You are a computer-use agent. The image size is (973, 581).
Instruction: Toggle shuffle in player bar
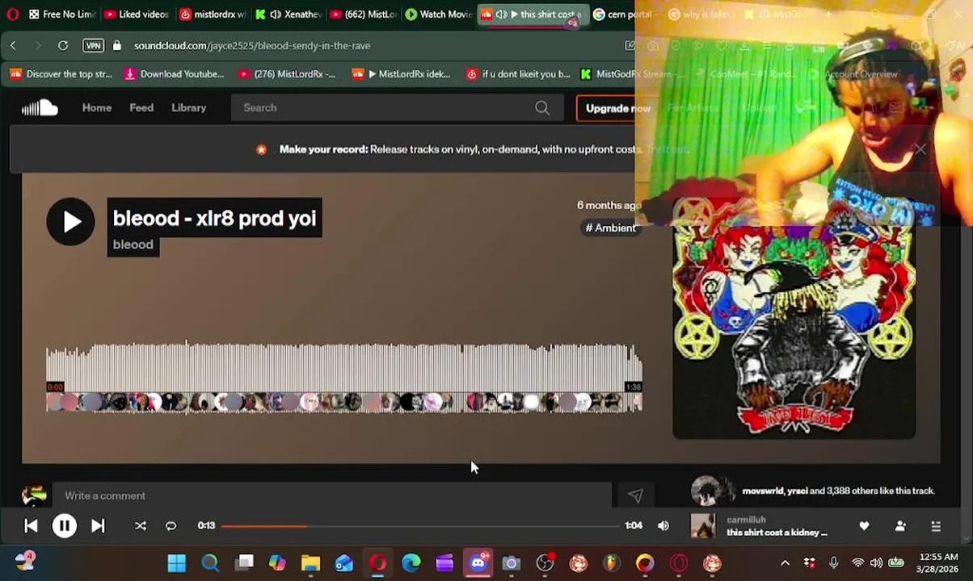pos(141,526)
